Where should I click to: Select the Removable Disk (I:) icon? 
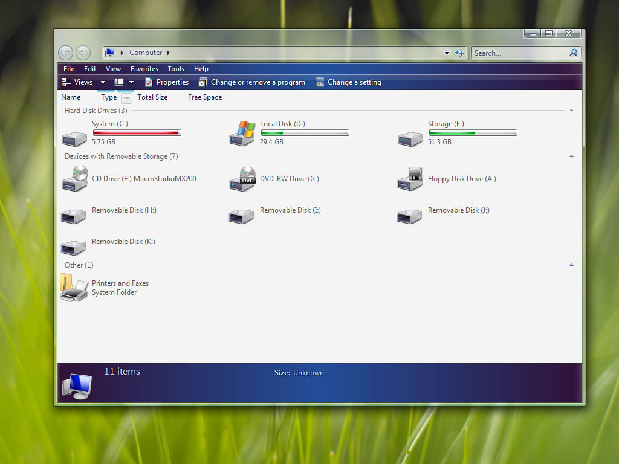point(241,216)
